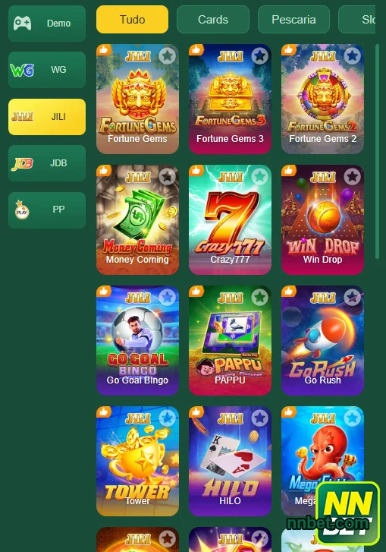Select the PP Pragmatic Play provider
This screenshot has height=552, width=386.
point(47,210)
